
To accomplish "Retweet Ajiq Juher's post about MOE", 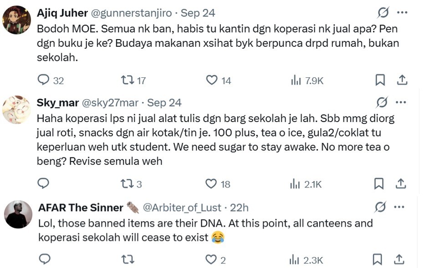I will click(127, 80).
